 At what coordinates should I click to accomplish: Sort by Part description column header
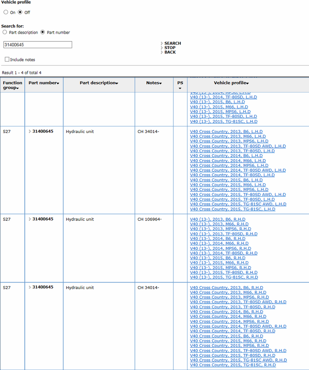pos(99,83)
